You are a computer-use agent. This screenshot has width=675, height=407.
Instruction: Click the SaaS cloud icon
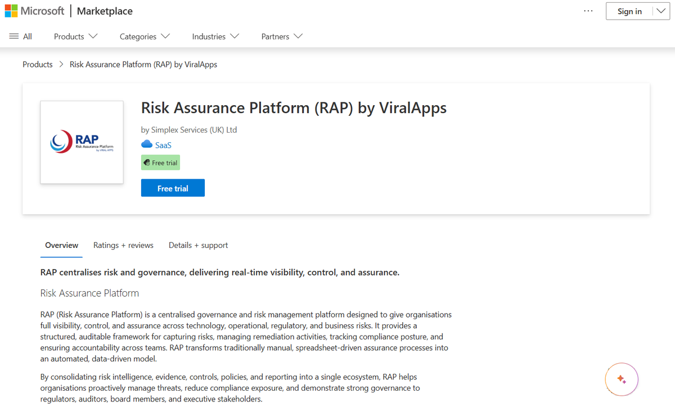click(147, 144)
